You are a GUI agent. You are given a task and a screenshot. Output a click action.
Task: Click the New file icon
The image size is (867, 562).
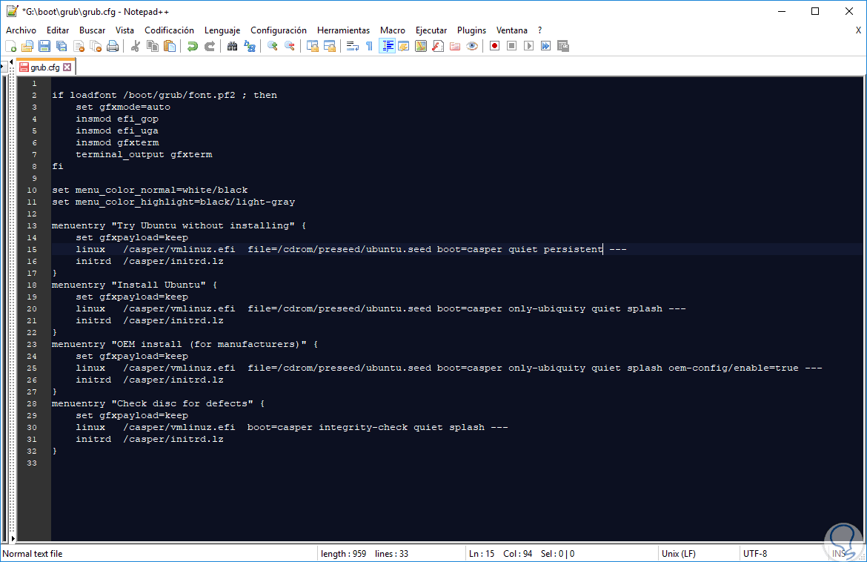(x=10, y=47)
